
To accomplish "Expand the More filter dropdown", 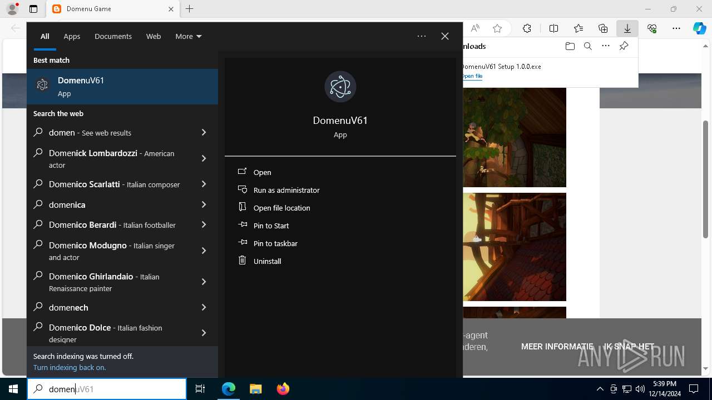I will pos(188,36).
